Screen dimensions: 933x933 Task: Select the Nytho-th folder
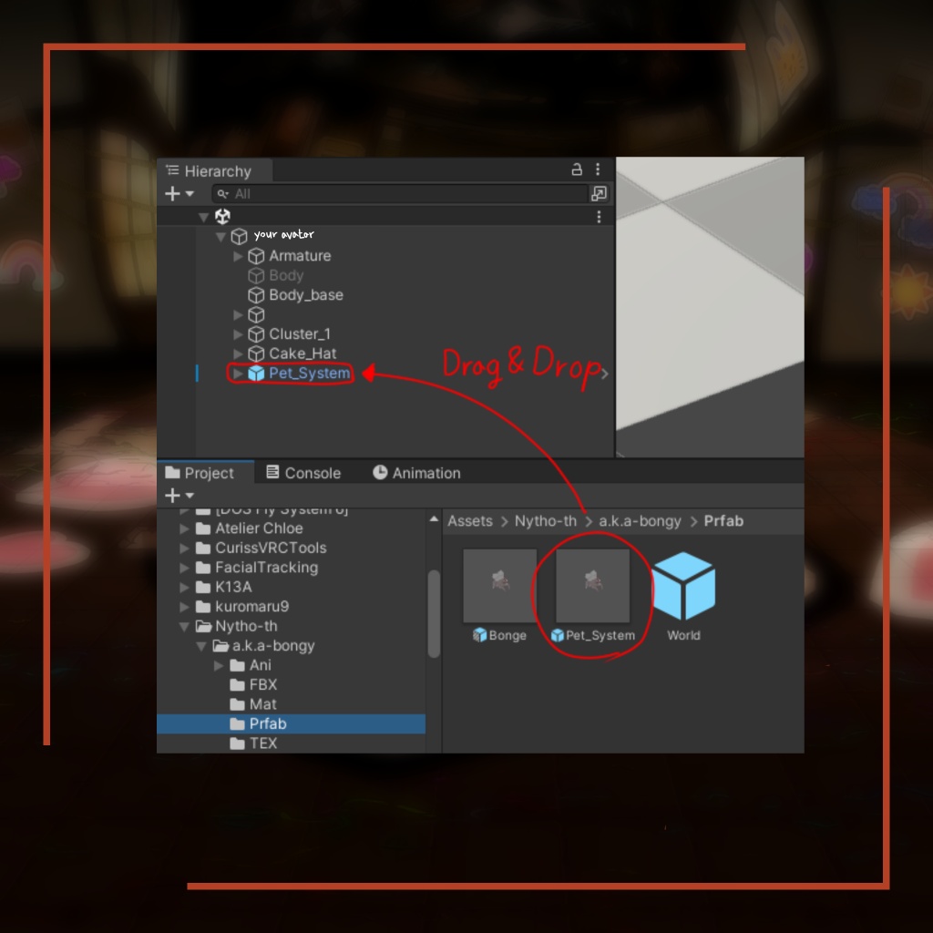tap(246, 627)
